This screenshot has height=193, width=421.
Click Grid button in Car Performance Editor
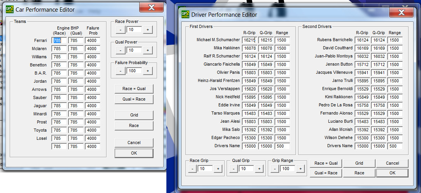[134, 115]
